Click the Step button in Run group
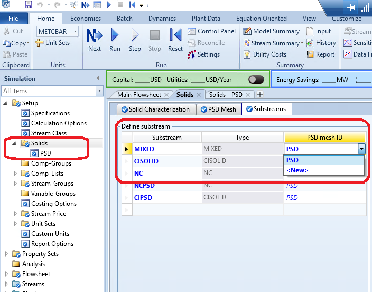This screenshot has width=372, height=292. coord(135,40)
